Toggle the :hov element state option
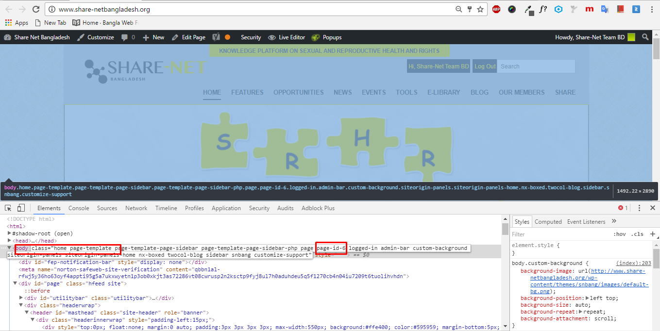This screenshot has height=331, width=660. tap(620, 234)
